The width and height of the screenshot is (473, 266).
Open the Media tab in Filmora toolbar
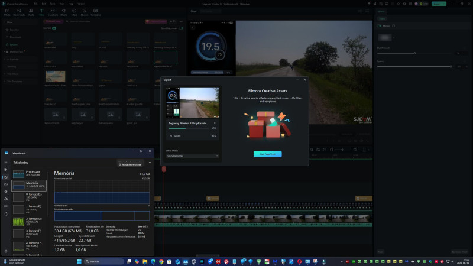click(x=7, y=12)
